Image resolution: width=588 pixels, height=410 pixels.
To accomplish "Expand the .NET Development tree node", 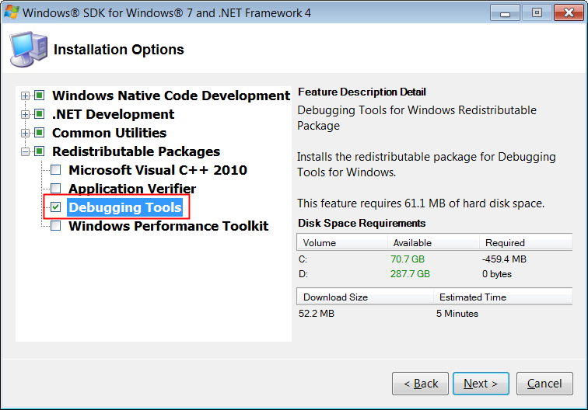I will click(x=25, y=114).
